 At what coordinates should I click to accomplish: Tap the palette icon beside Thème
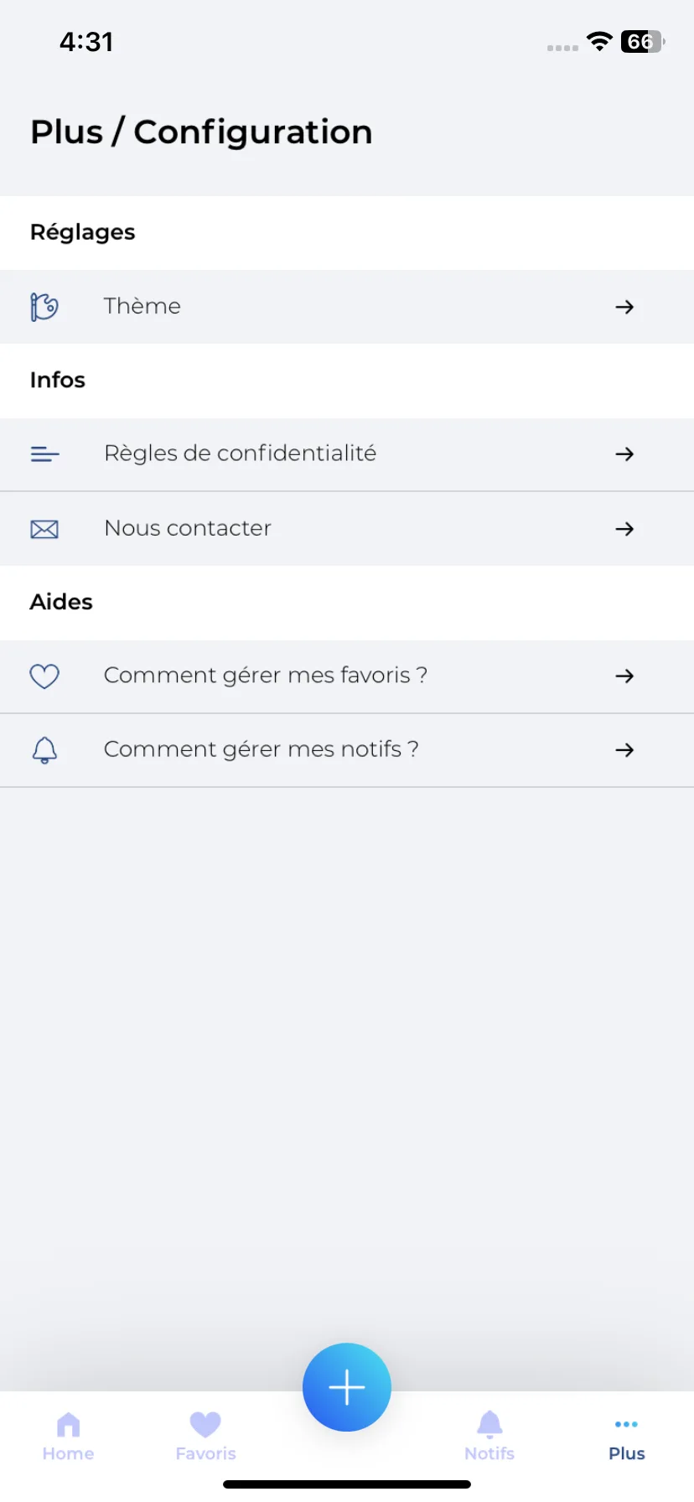(44, 307)
